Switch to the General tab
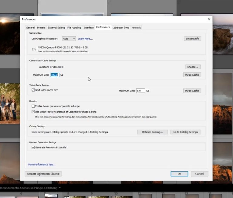Screen dimensions: 233x198 tap(30, 28)
